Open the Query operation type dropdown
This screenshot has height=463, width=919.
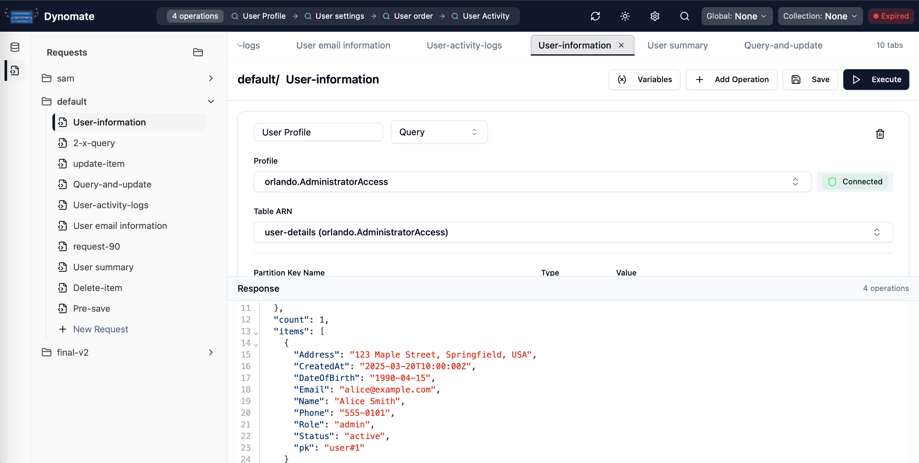[x=439, y=132]
